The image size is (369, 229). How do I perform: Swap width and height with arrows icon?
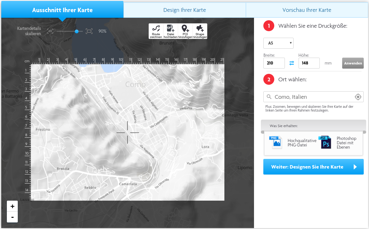click(x=292, y=63)
